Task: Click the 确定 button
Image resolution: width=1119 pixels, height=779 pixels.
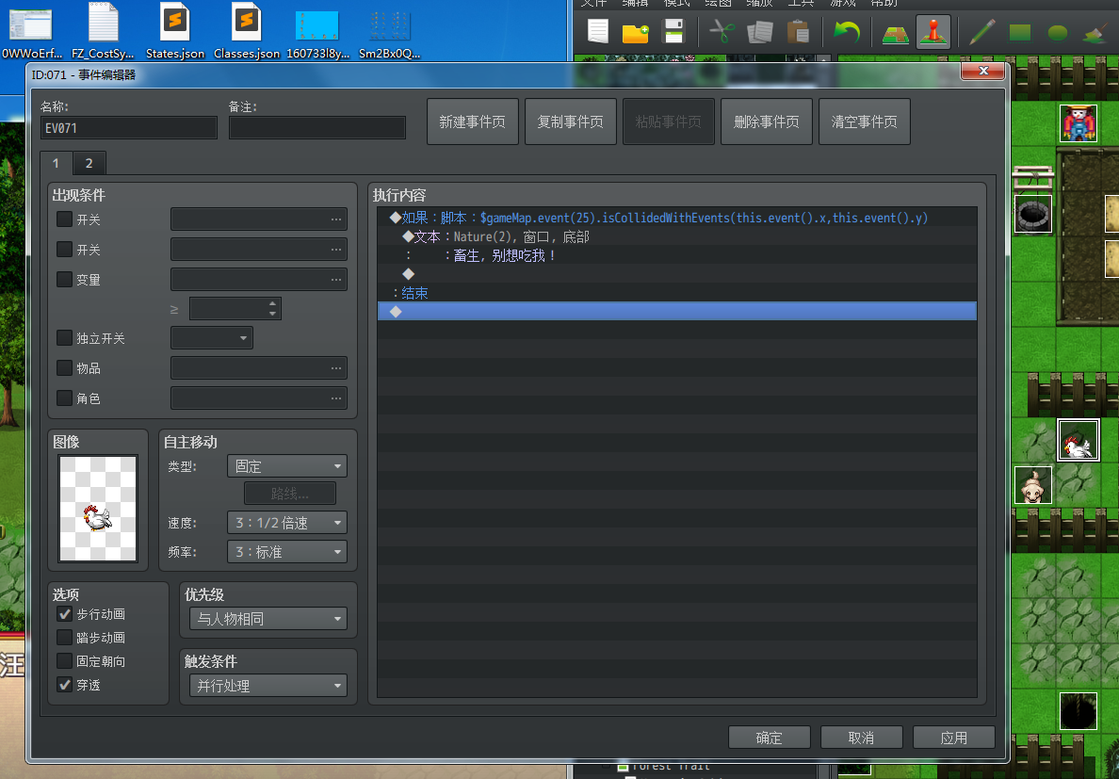Action: click(770, 738)
